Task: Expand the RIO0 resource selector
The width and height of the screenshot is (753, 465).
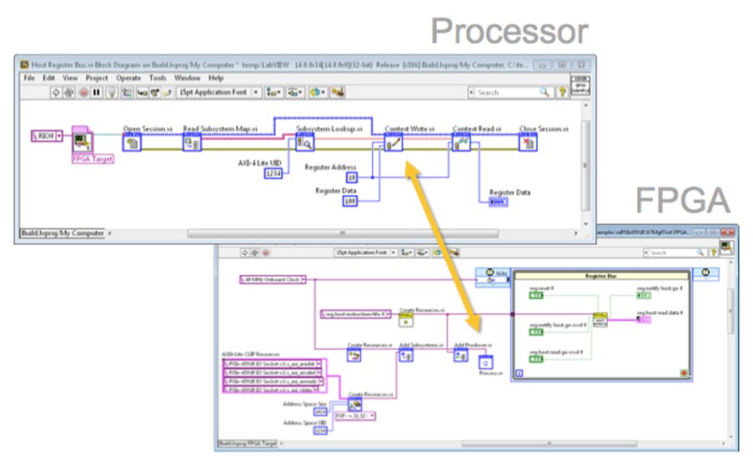Action: point(58,135)
